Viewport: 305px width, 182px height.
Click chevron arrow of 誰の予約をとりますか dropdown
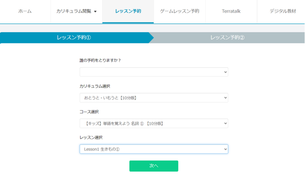[x=225, y=72]
